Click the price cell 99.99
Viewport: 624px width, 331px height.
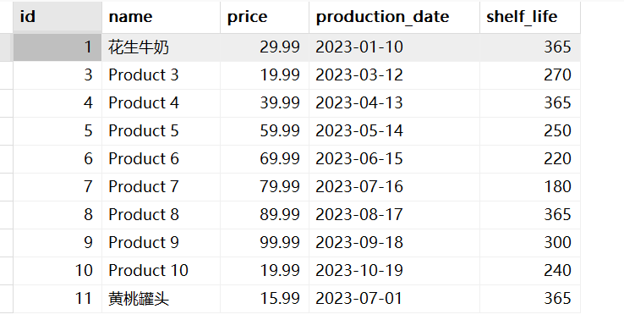click(x=265, y=243)
